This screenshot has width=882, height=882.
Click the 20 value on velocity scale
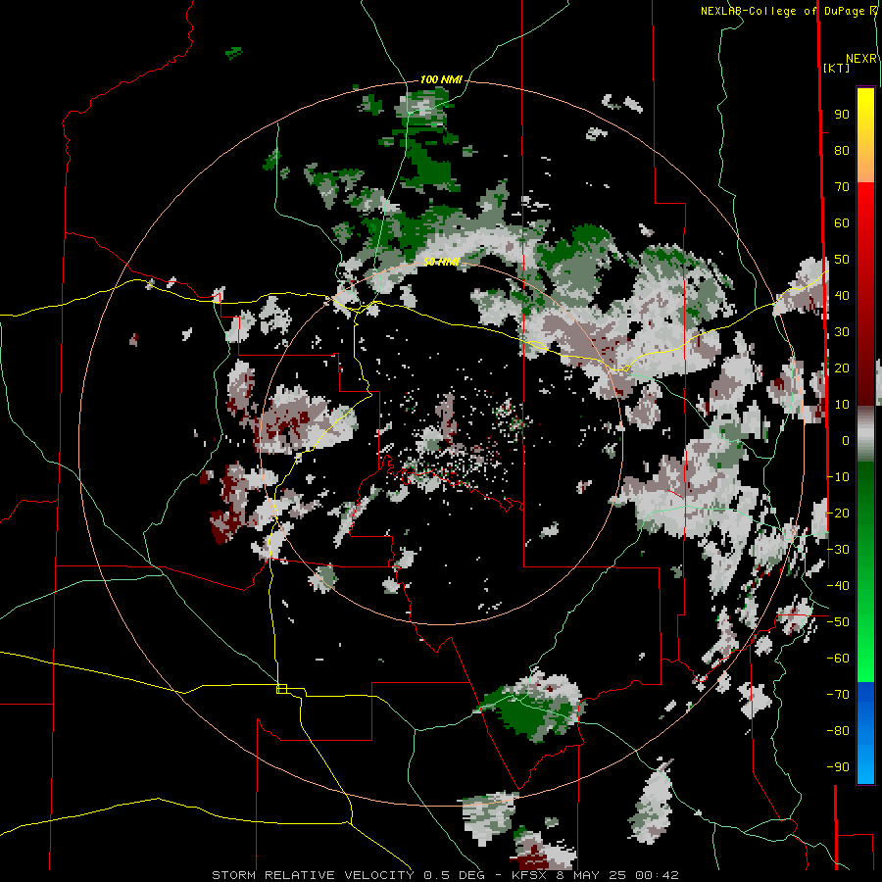(842, 368)
